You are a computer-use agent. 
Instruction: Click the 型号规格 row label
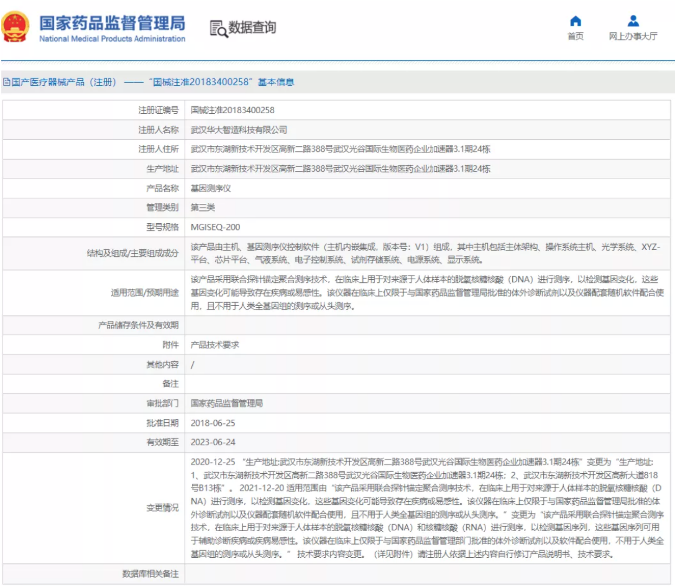[x=162, y=227]
